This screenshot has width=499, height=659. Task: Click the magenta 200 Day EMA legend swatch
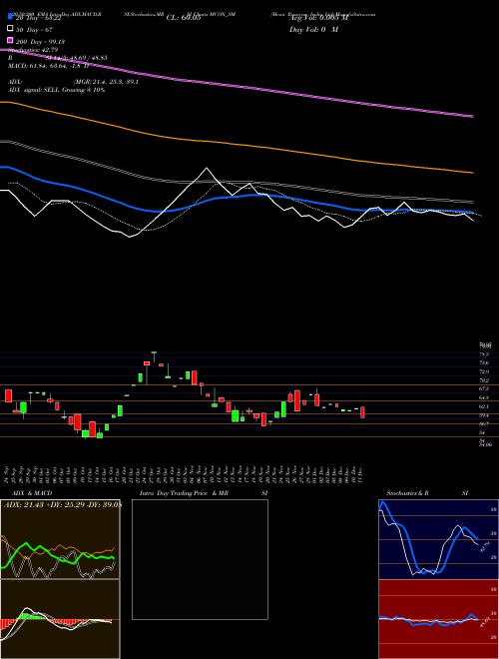coord(10,40)
